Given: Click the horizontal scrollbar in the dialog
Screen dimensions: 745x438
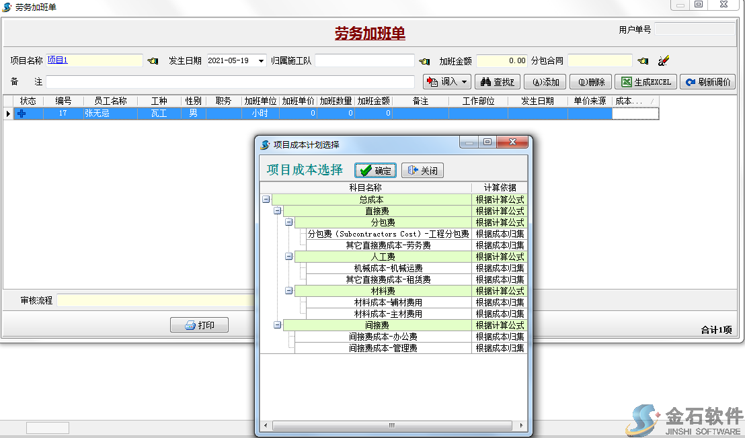Looking at the screenshot, I should point(392,425).
